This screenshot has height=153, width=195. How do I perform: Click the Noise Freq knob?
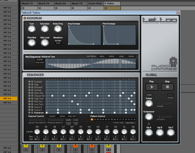pos(58,29)
